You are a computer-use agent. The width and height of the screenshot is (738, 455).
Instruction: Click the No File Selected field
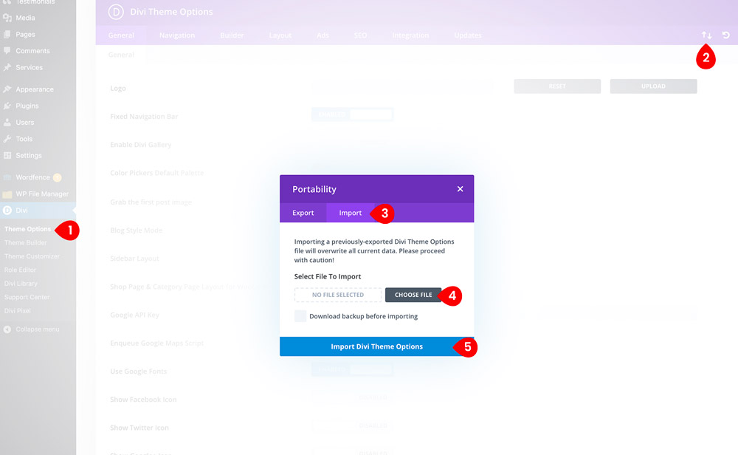point(338,295)
